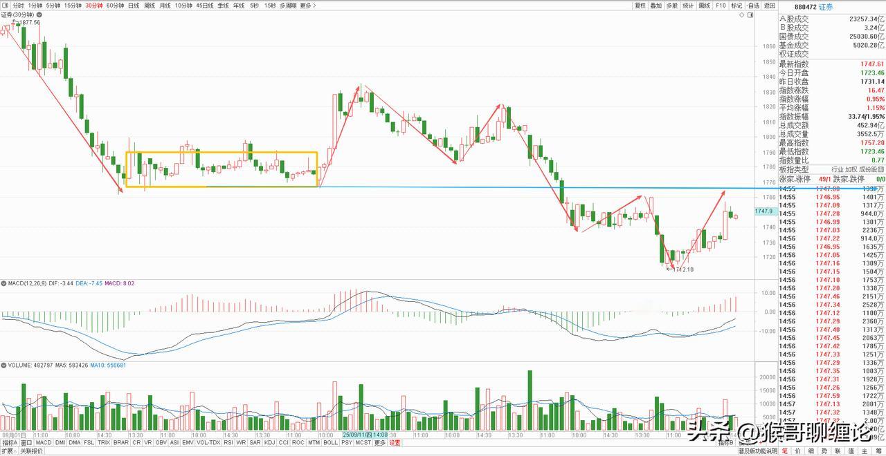Switch to 45日线 chart

(x=204, y=6)
